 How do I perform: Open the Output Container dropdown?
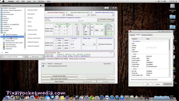pos(64,15)
